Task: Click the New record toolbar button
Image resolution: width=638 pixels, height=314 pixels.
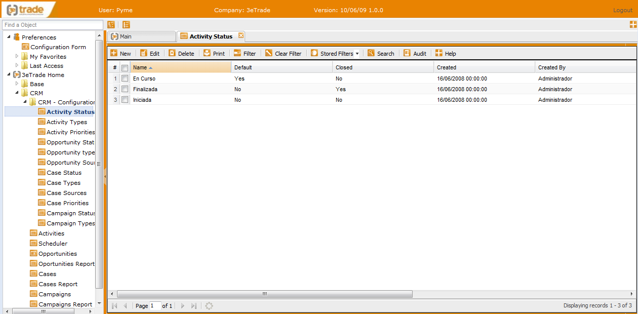Action: pyautogui.click(x=121, y=53)
